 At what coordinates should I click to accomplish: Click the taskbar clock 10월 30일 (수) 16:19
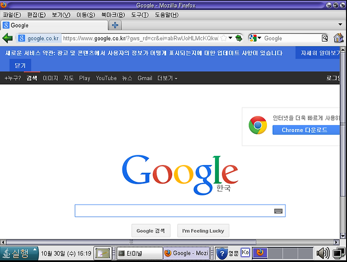(x=66, y=253)
